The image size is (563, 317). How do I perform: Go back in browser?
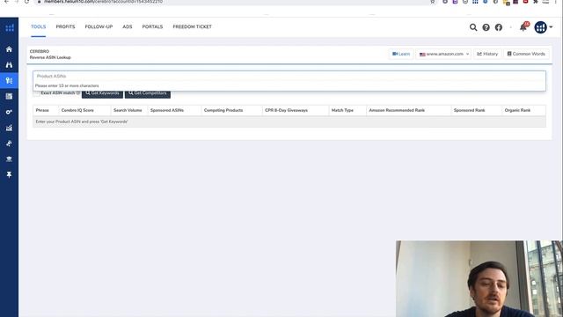click(6, 2)
